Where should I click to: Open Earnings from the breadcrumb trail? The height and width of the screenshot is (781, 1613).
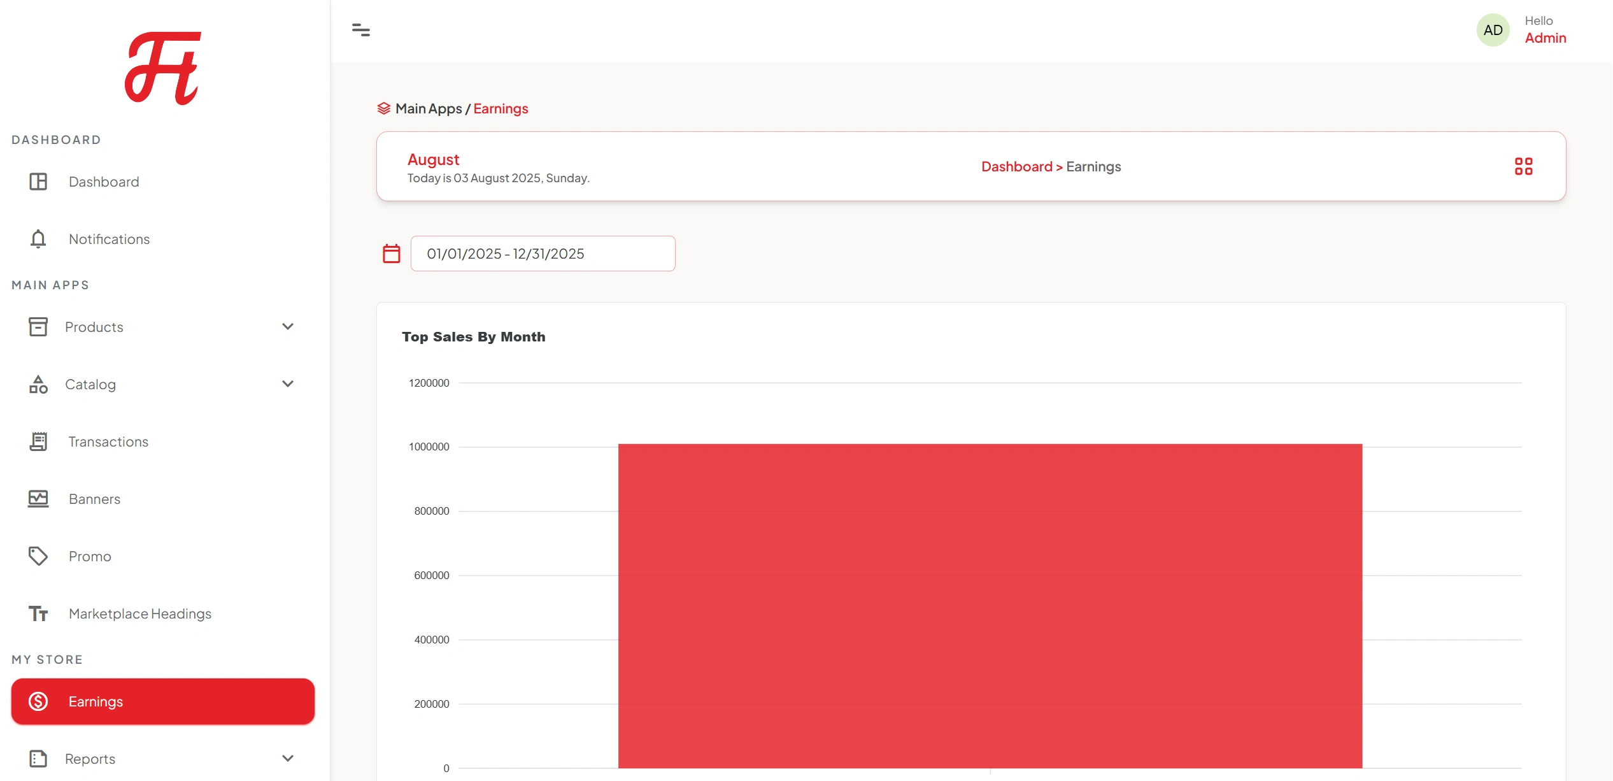501,108
